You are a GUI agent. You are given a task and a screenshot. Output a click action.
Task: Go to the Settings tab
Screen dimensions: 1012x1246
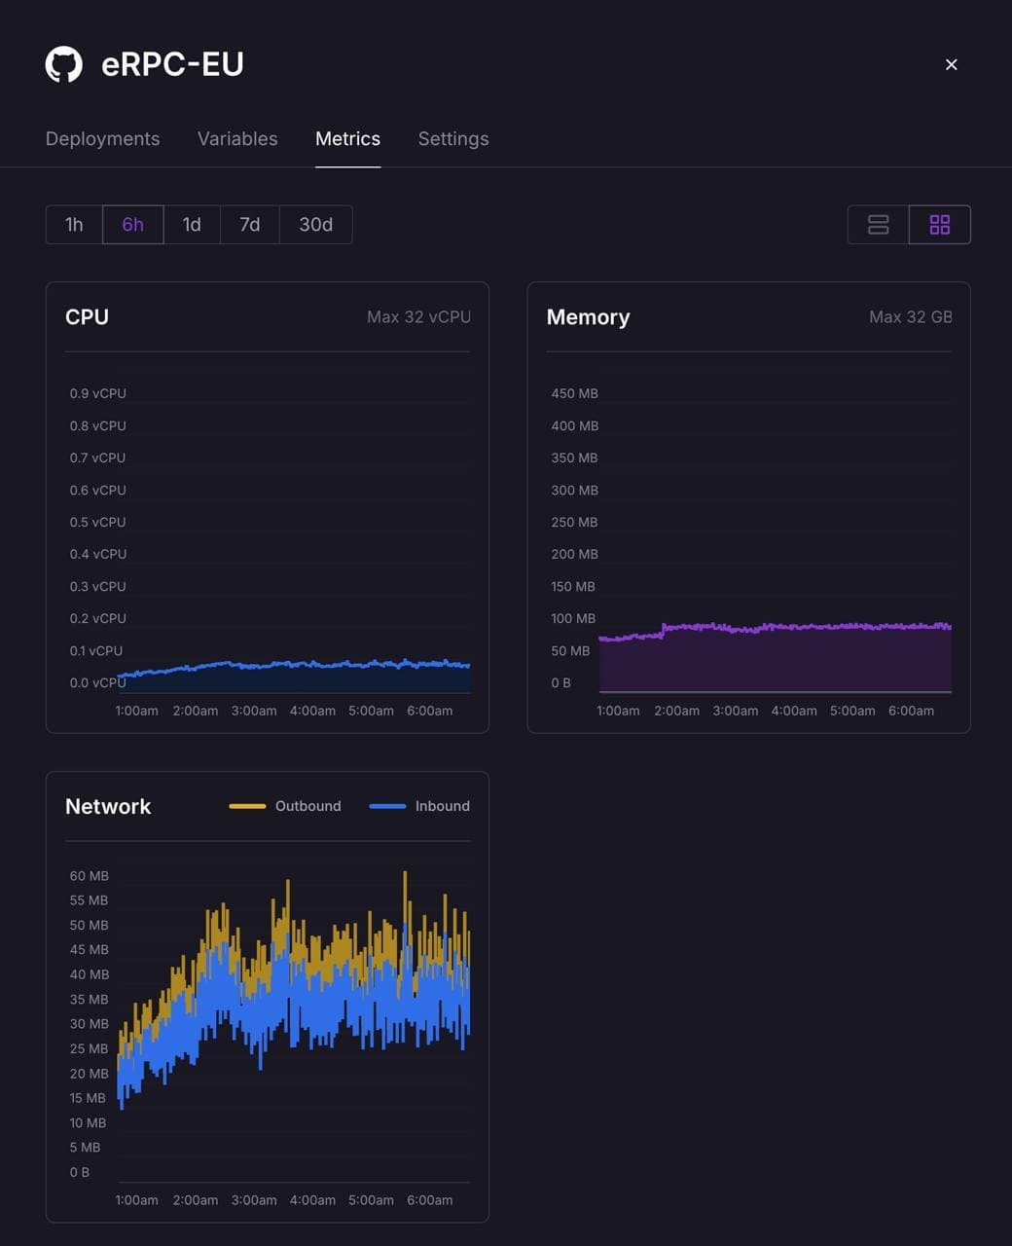[x=453, y=138]
